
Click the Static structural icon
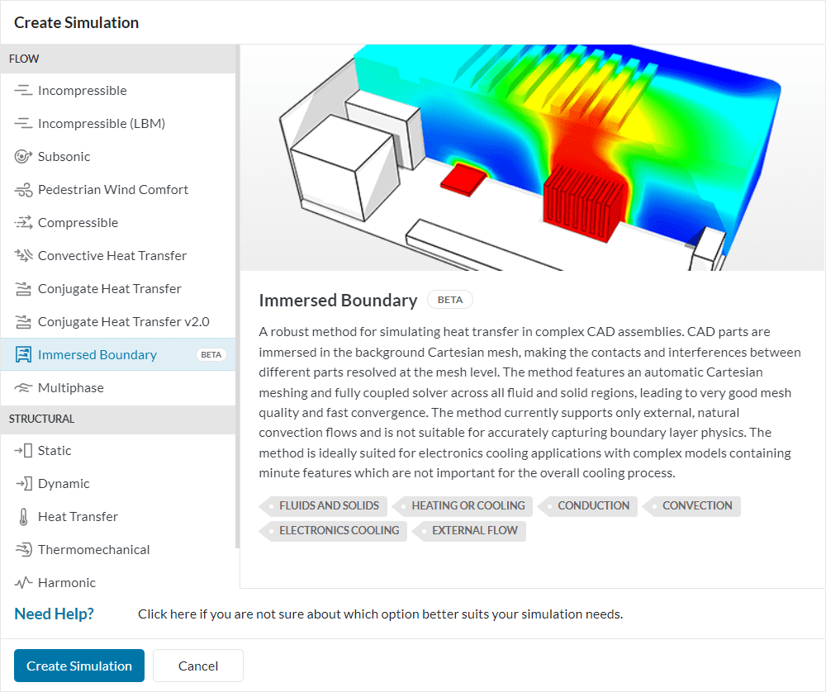[23, 451]
